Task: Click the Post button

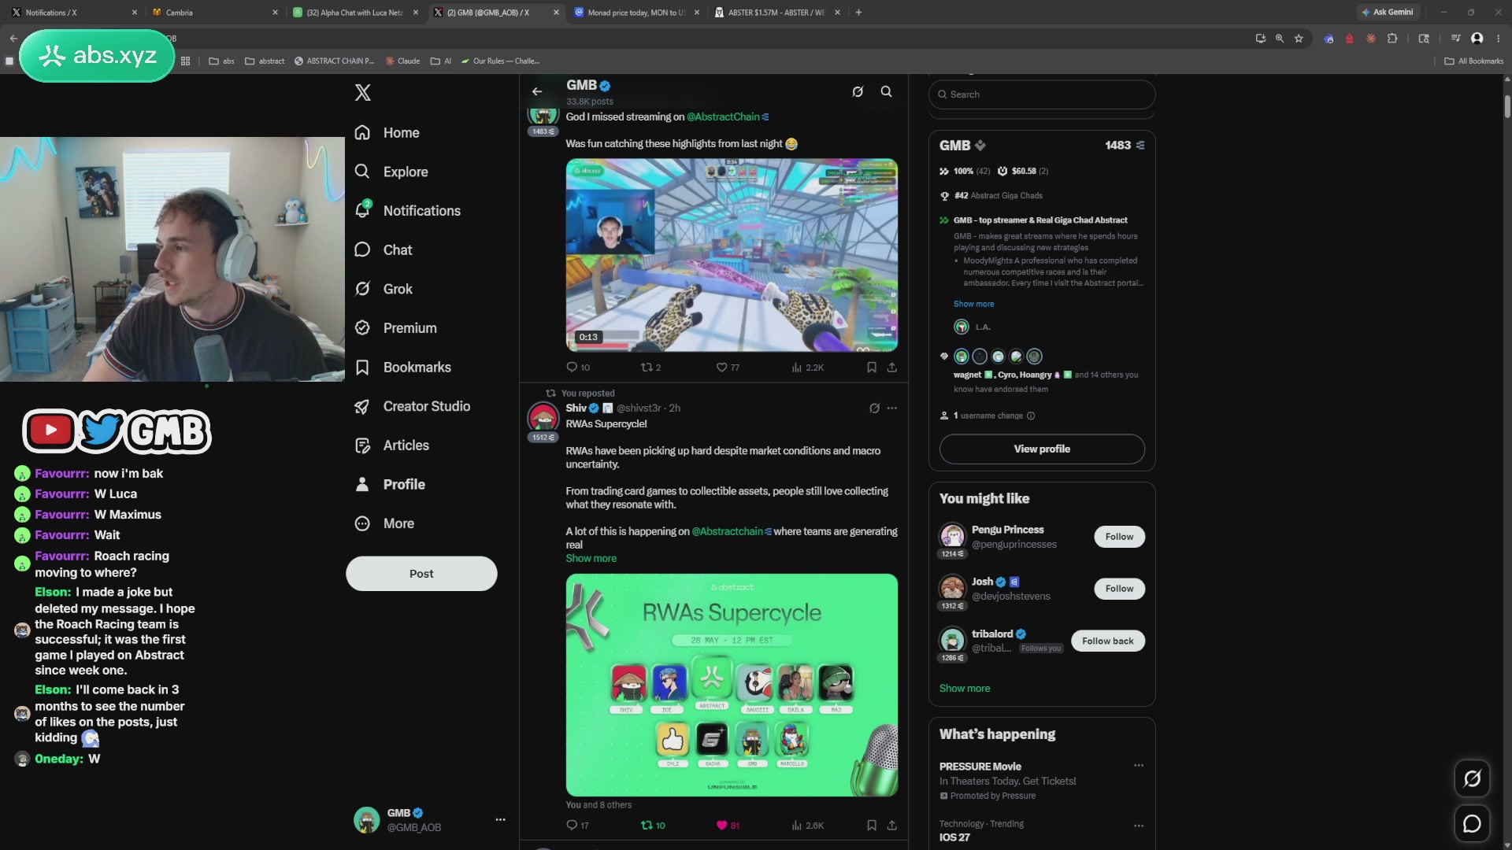Action: (421, 574)
